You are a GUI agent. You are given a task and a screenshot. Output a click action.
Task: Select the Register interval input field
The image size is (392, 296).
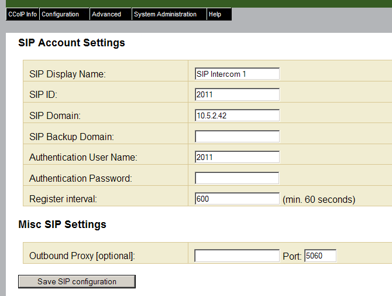point(237,199)
